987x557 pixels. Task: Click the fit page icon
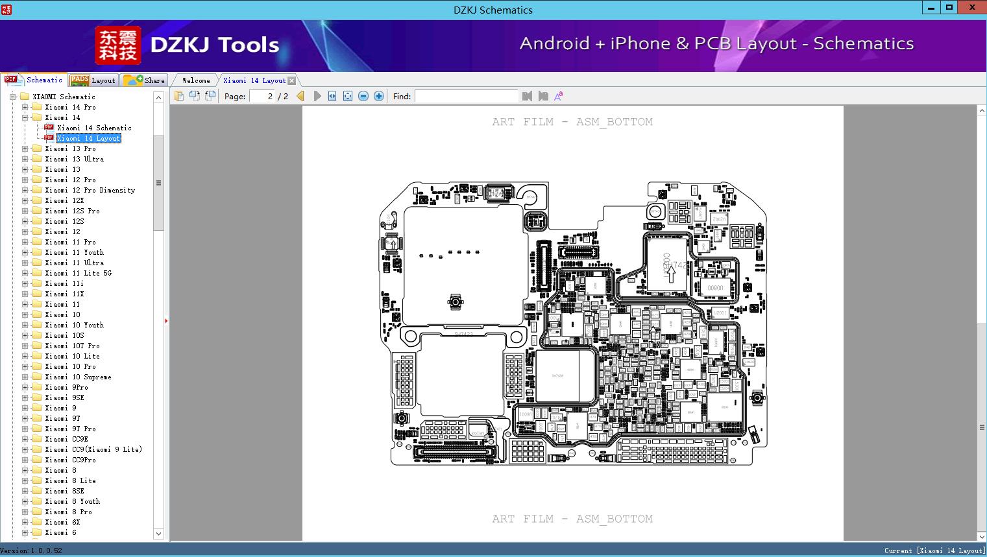click(x=348, y=96)
